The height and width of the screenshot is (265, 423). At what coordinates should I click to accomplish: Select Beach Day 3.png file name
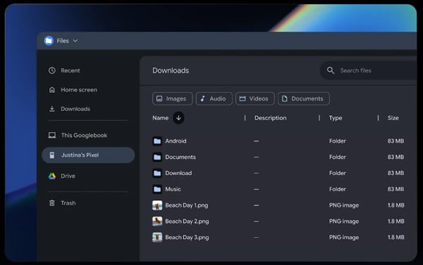click(x=187, y=238)
